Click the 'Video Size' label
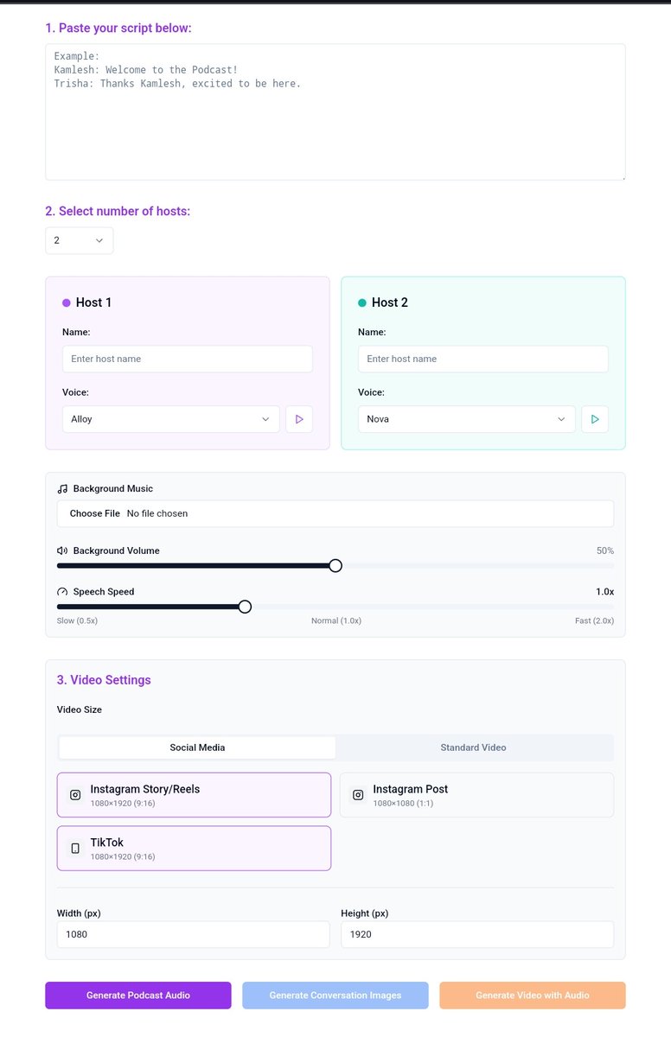 pos(80,709)
